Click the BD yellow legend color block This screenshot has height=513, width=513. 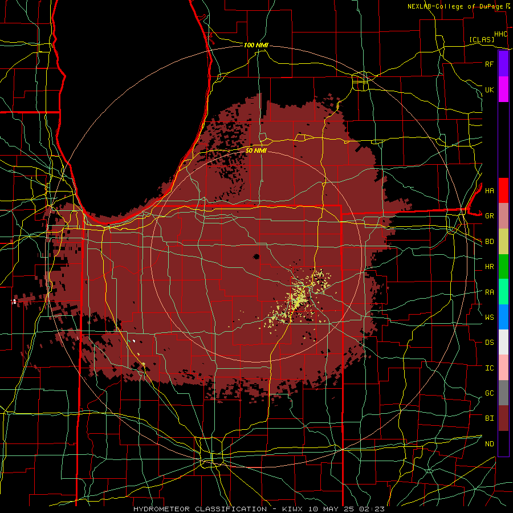pyautogui.click(x=503, y=241)
